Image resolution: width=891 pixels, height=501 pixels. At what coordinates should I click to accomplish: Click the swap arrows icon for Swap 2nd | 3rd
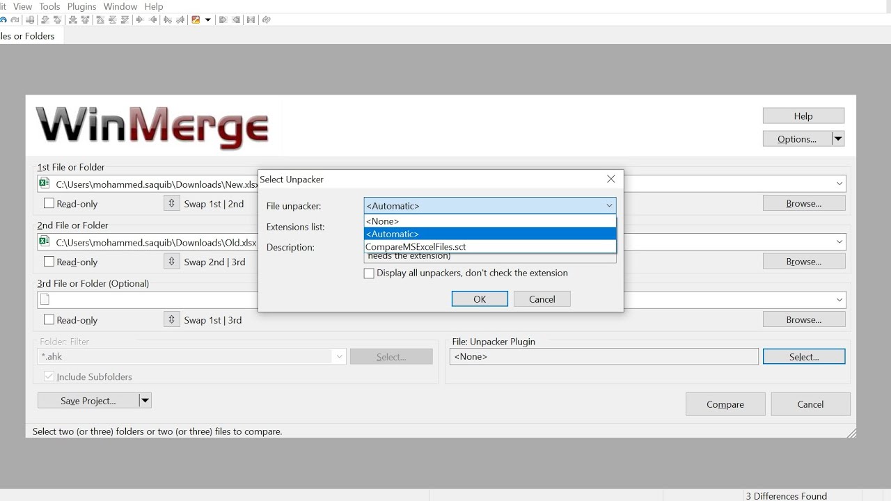tap(171, 262)
